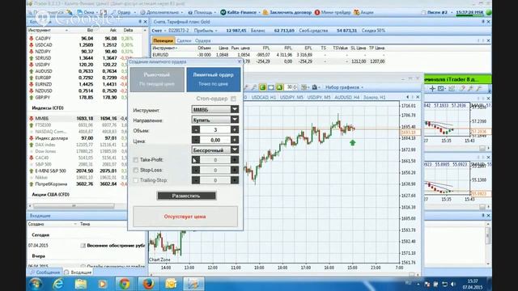Click the Акции США (CFD) group header
Screen dimensions: 518x291
pyautogui.click(x=50, y=195)
